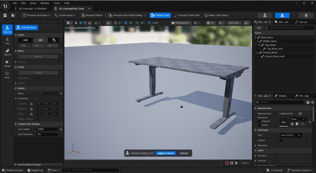Image resolution: width=316 pixels, height=173 pixels.
Task: Add a material slot with plus icon
Action: (x=300, y=113)
